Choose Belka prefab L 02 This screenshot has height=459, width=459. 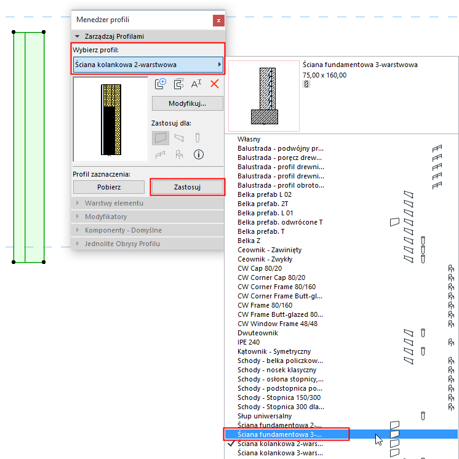point(341,194)
